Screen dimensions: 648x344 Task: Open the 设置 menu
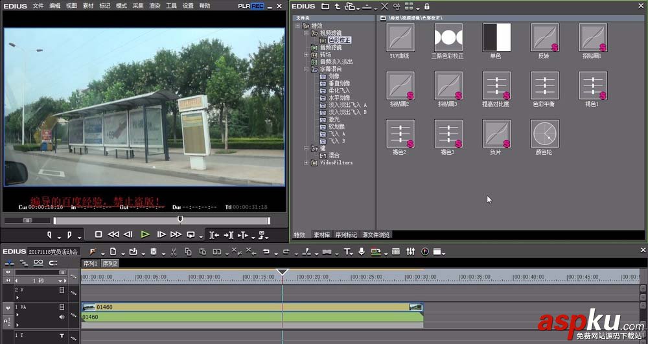(x=188, y=6)
